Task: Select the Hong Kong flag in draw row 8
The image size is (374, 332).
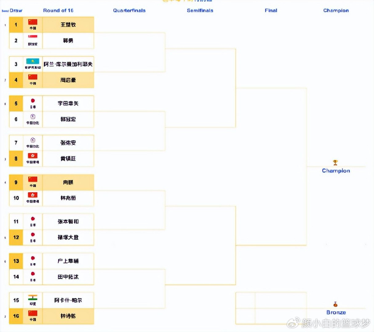Action: (33, 155)
